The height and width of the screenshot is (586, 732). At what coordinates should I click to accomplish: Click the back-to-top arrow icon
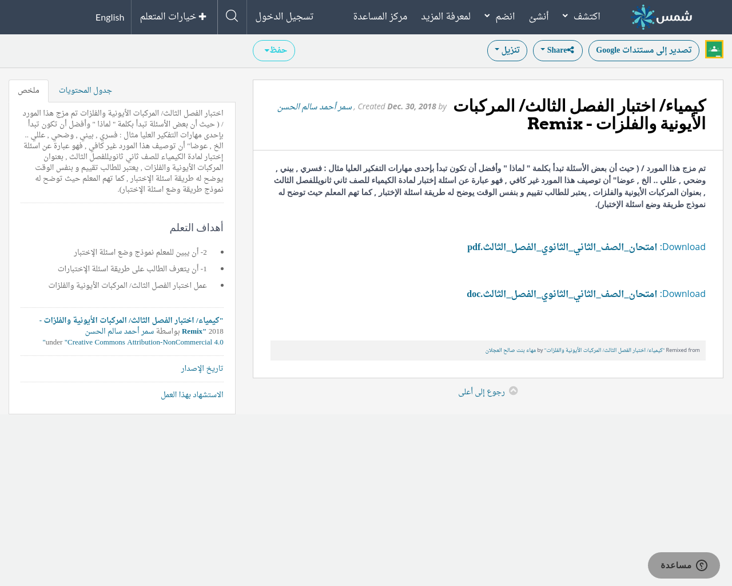(513, 391)
